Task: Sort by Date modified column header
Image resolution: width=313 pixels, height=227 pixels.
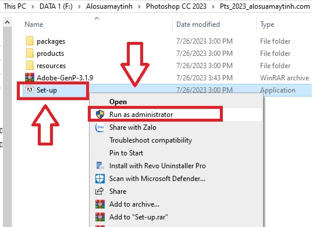Action: click(x=198, y=24)
